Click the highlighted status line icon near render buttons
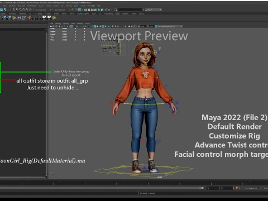Viewport: 268px width, 201px height. [x=79, y=9]
